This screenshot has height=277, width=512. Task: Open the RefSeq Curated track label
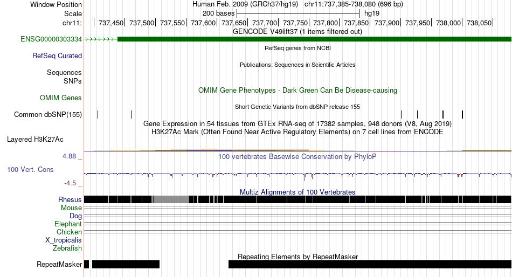click(x=57, y=56)
